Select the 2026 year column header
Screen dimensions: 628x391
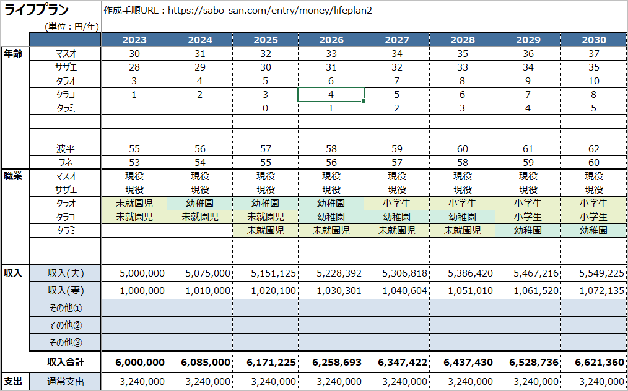(331, 40)
